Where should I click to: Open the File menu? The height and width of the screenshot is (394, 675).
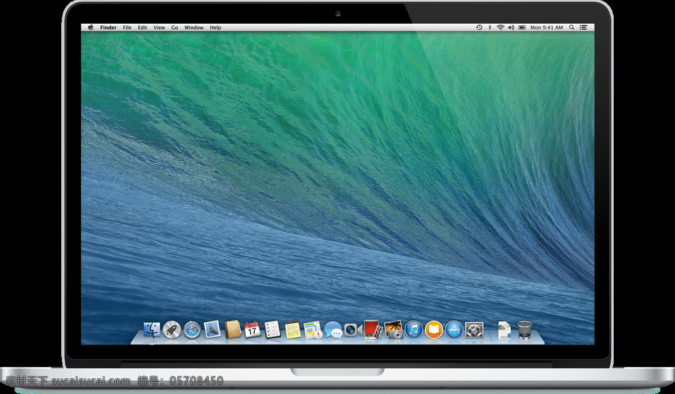click(127, 28)
